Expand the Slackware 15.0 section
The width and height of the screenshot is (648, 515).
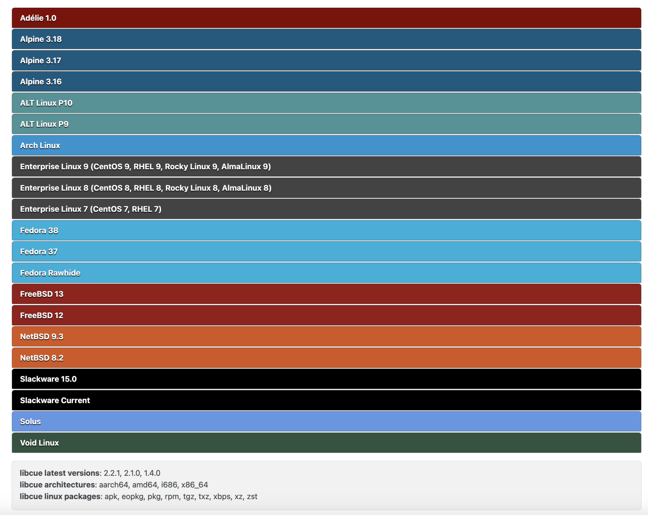point(326,379)
